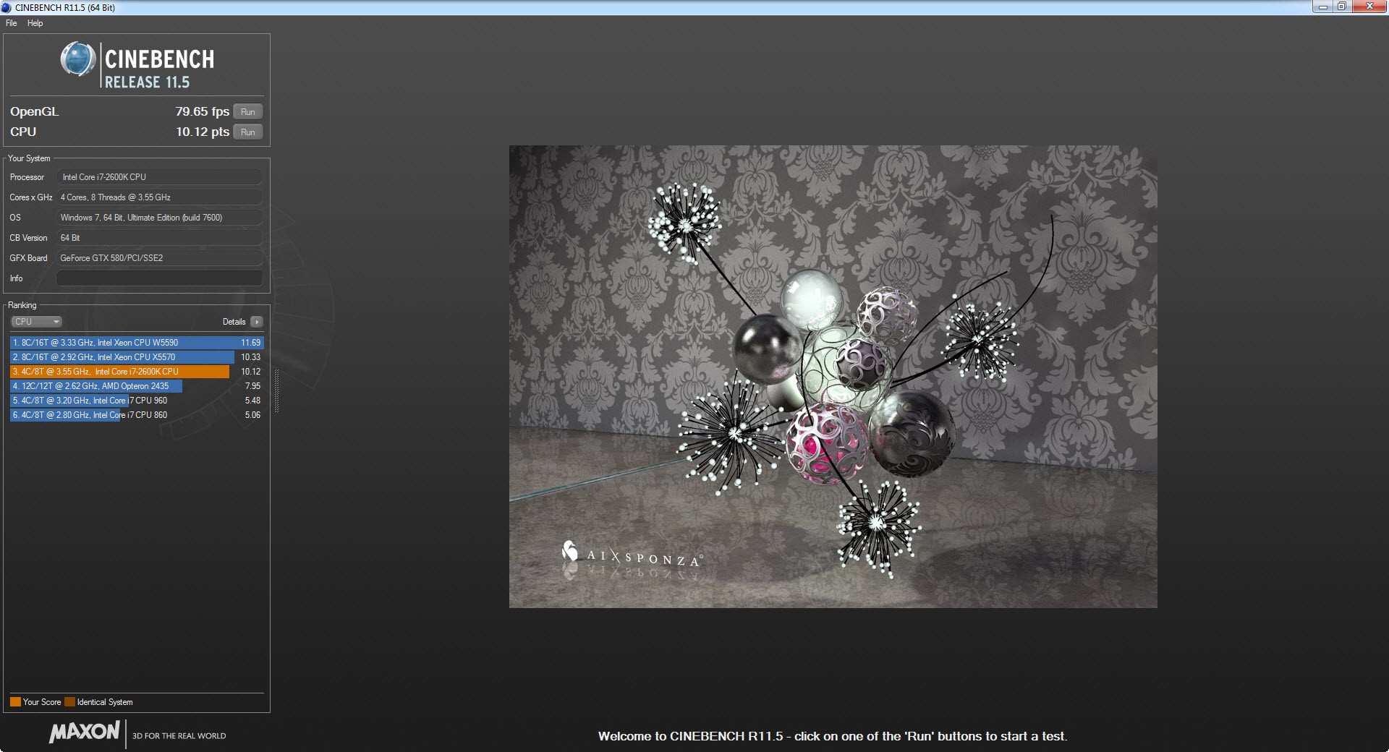Click the OS Windows 7 value field
This screenshot has width=1389, height=752.
(x=159, y=218)
